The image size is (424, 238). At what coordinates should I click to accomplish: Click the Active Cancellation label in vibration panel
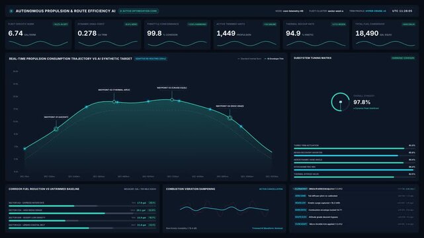point(271,189)
